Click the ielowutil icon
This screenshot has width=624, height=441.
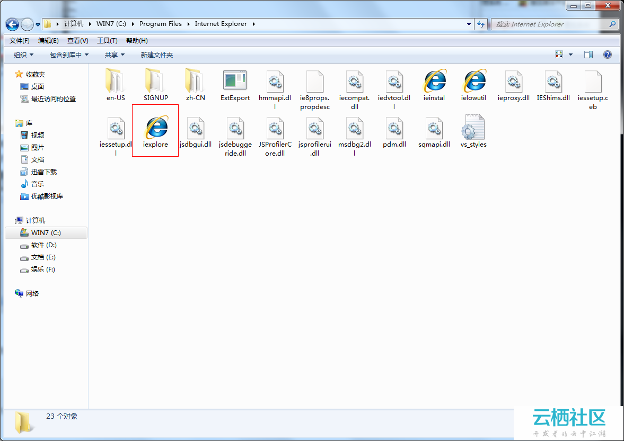click(473, 82)
